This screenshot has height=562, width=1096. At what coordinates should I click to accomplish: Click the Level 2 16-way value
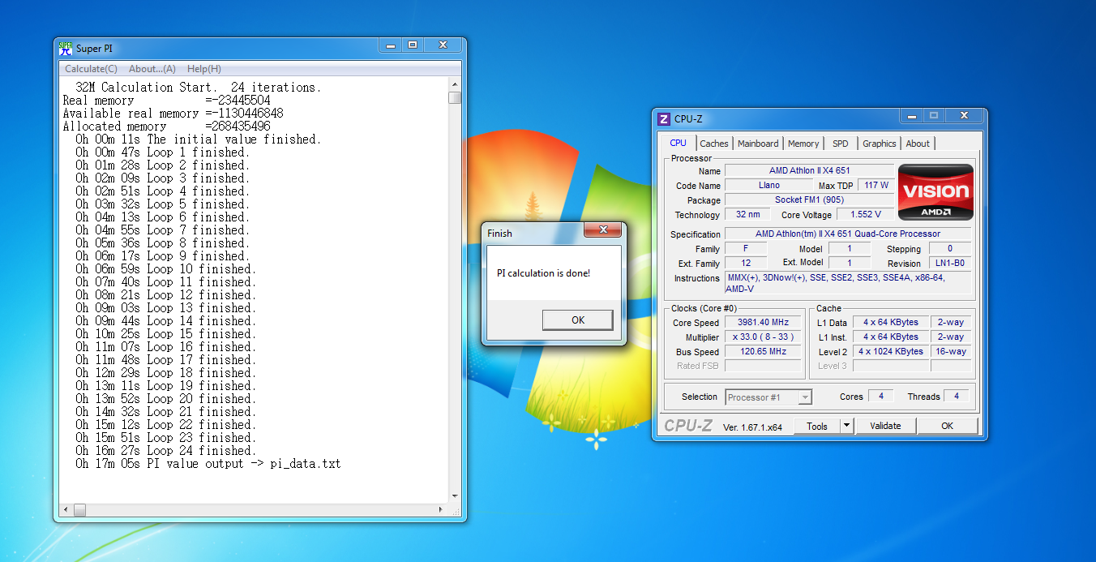pyautogui.click(x=950, y=352)
